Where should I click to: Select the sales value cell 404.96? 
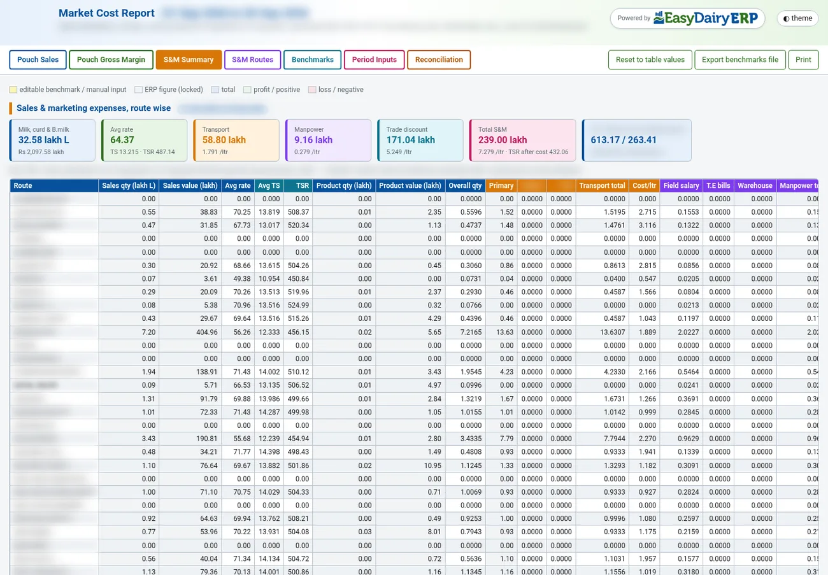(x=190, y=332)
